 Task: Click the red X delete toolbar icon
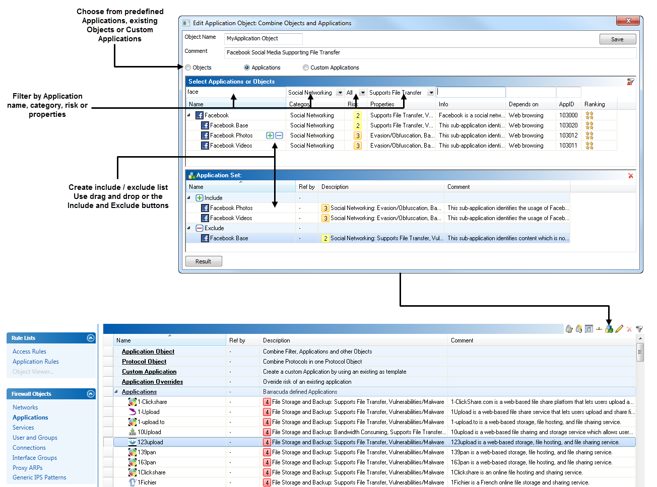[629, 329]
